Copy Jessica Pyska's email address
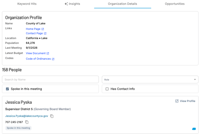 [x=52, y=116]
